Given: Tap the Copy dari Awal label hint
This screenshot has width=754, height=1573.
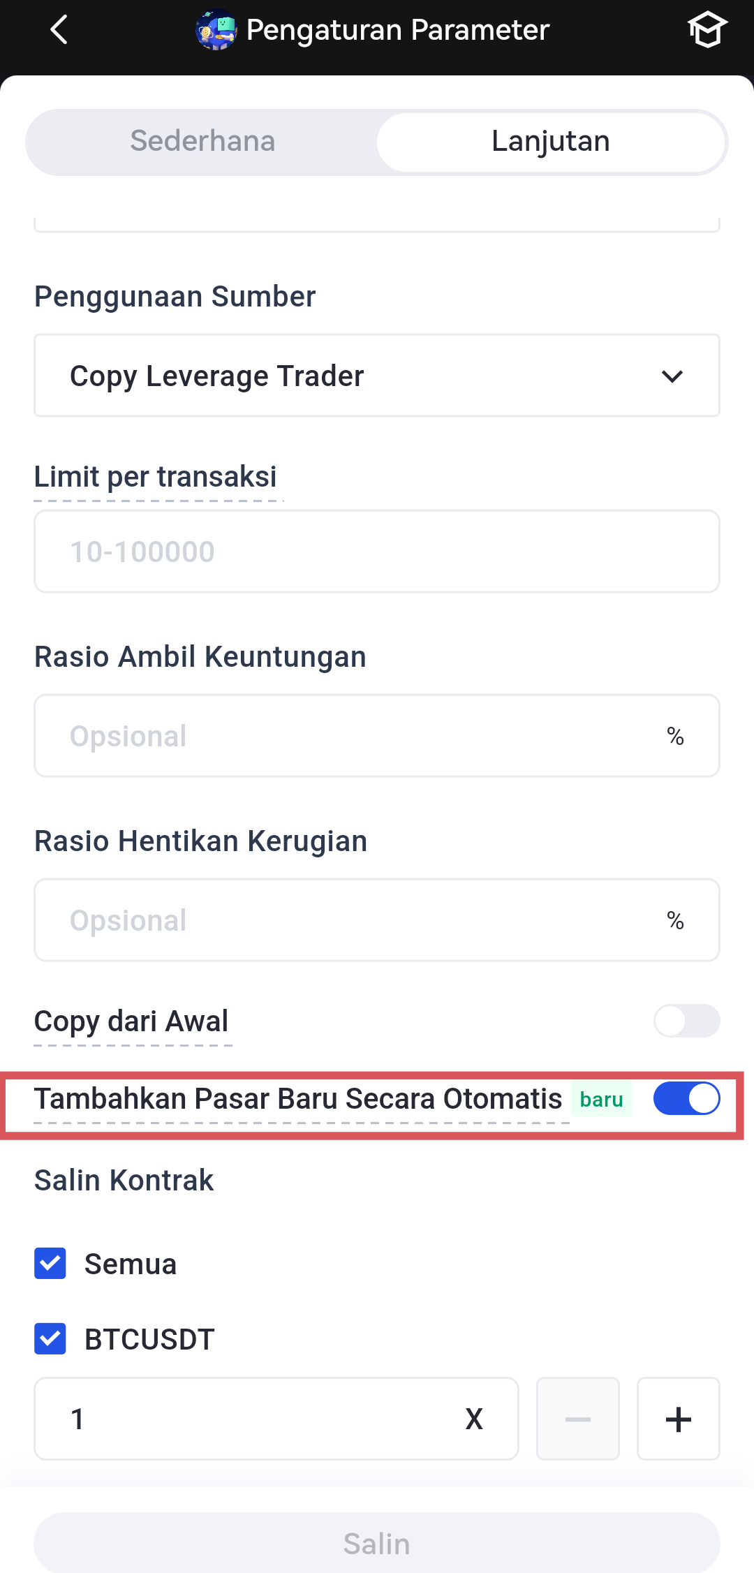Looking at the screenshot, I should [x=131, y=1021].
